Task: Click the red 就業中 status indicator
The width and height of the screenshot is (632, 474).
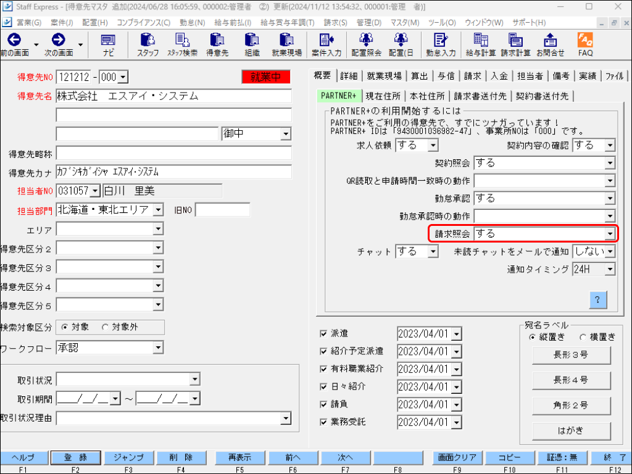Action: click(266, 77)
